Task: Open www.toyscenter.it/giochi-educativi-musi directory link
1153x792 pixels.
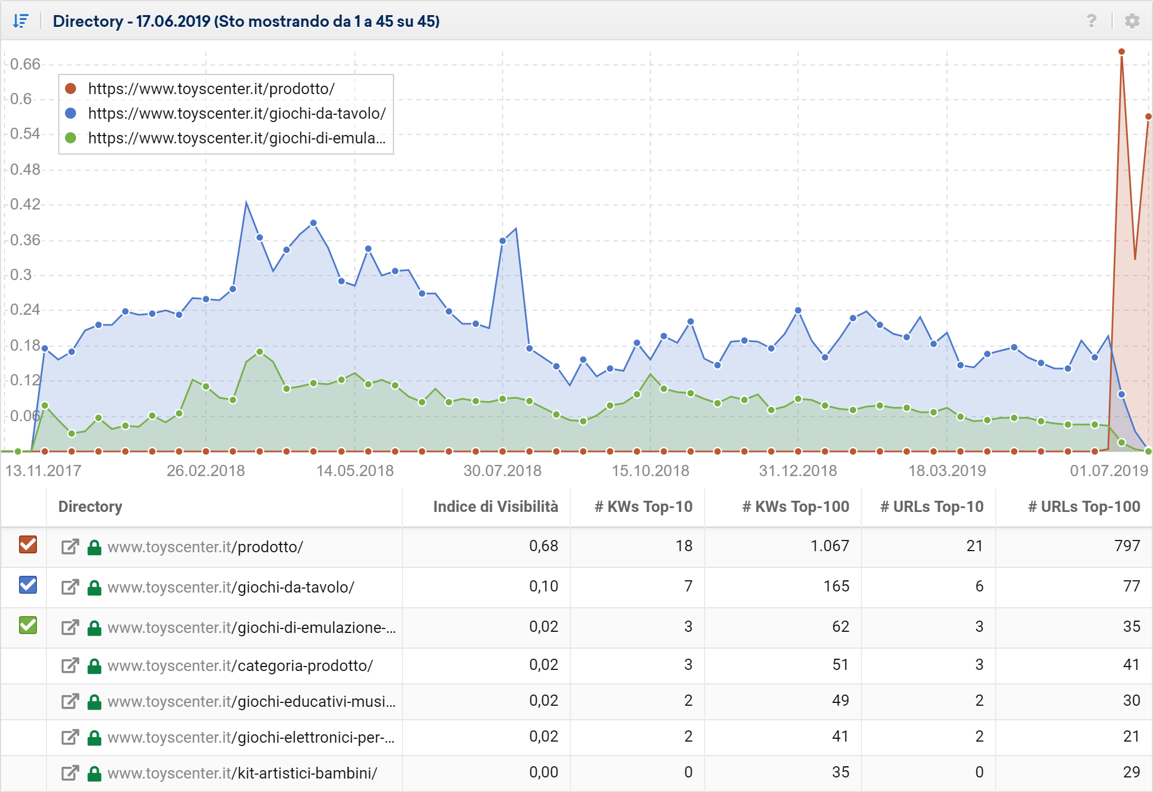Action: point(251,701)
